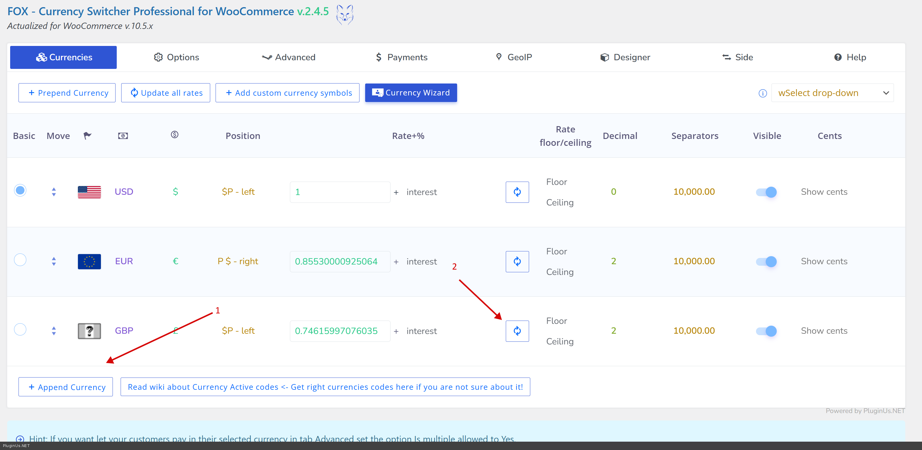
Task: Set EUR as the basic currency
Action: pyautogui.click(x=20, y=260)
